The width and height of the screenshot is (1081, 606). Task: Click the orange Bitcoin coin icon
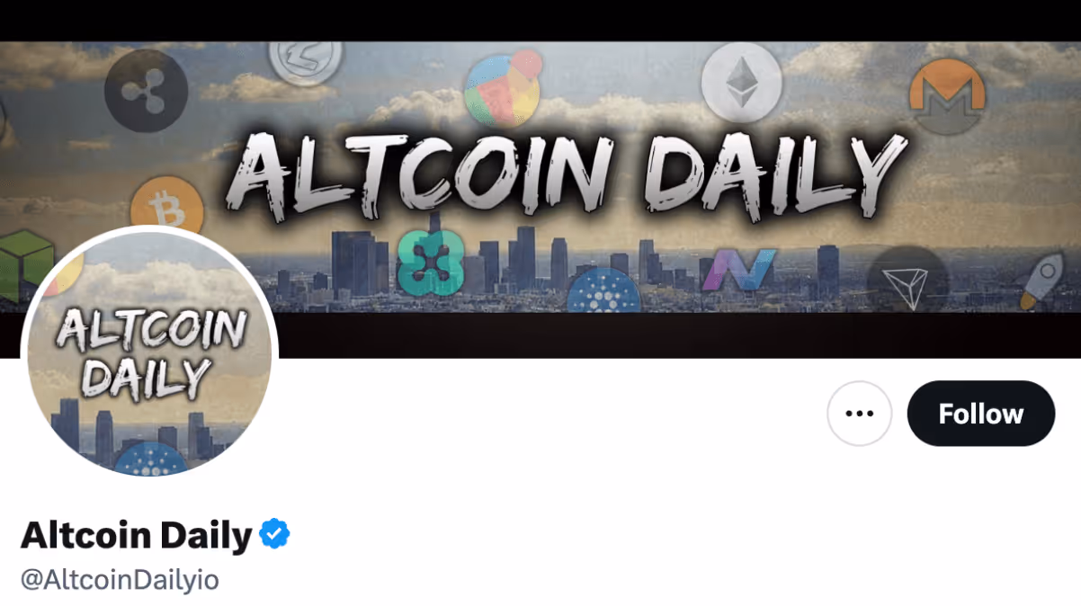166,210
